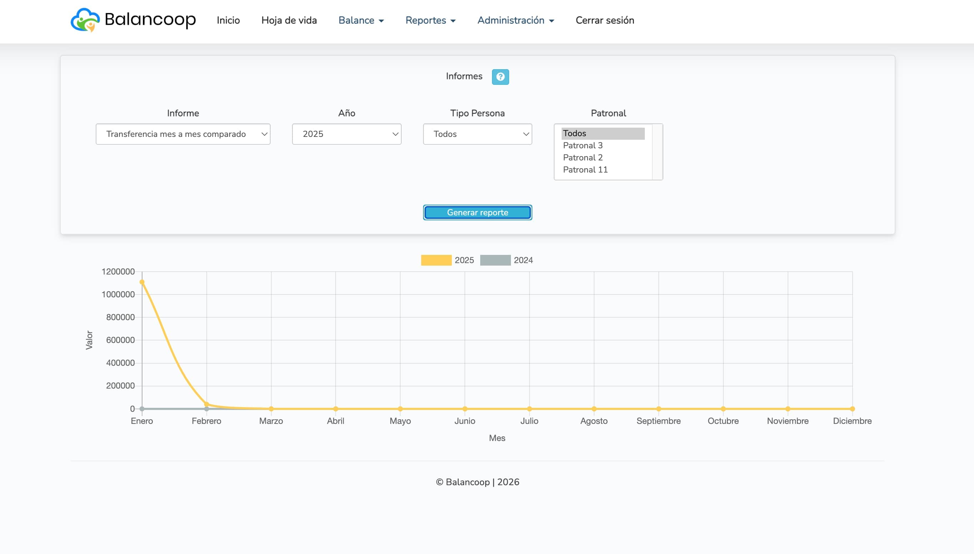
Task: Toggle the 2025 yellow legend swatch
Action: tap(436, 260)
